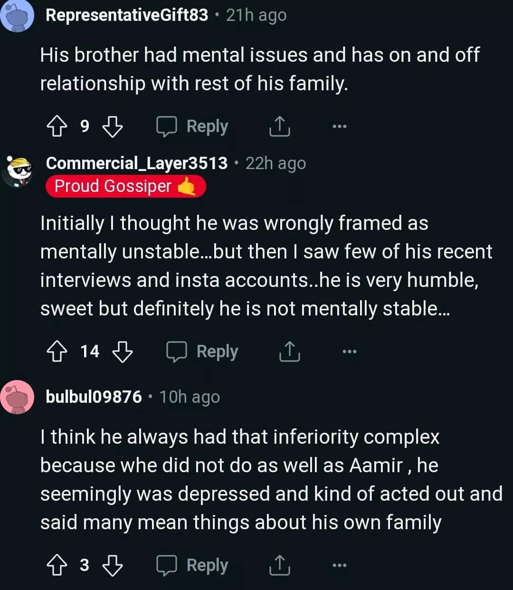This screenshot has height=590, width=513.
Task: Upvote RepresentativeGift83's comment
Action: coord(57,126)
